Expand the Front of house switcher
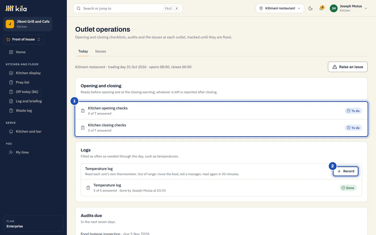Viewport: 376px width, 235px height. click(x=23, y=39)
